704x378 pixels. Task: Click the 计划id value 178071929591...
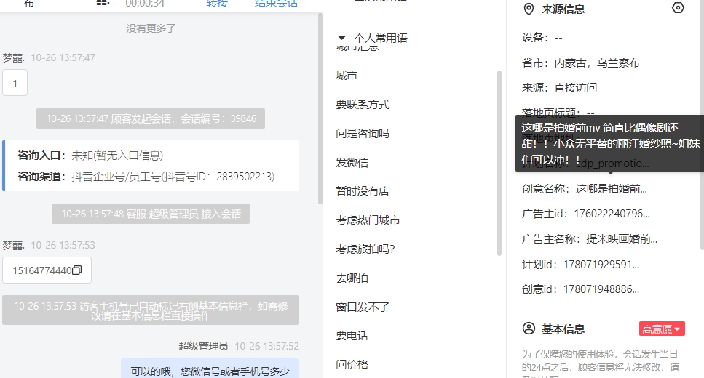coord(601,265)
